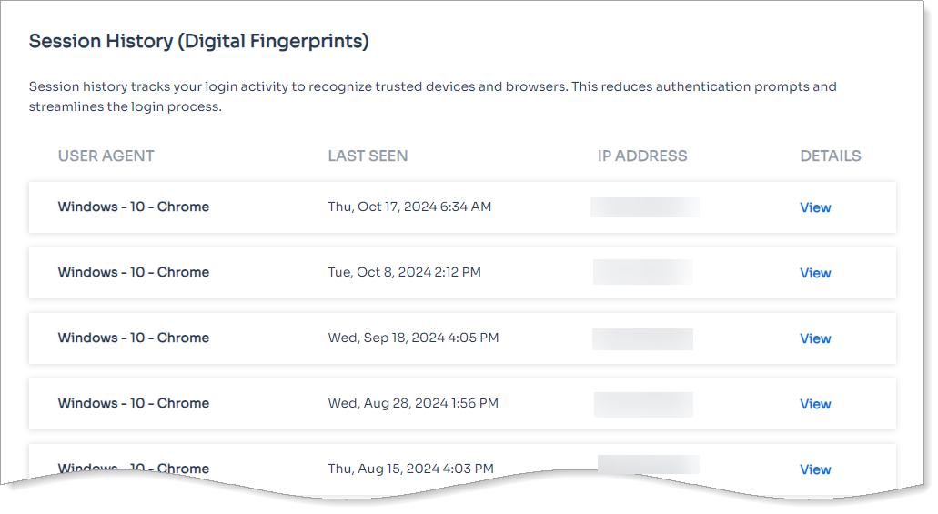
Task: Click the Thu, Aug 15, 2024 4:03 PM timestamp
Action: (410, 469)
